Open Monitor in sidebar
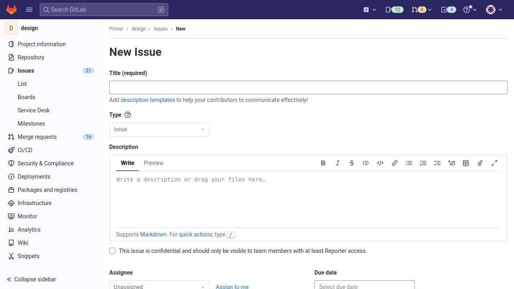514x289 pixels. point(51,216)
